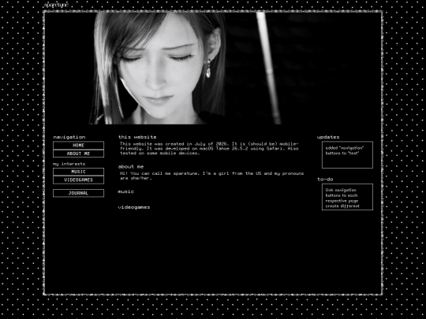This screenshot has width=426, height=319.
Task: Open the ABOUT ME navigation button
Action: 78,154
